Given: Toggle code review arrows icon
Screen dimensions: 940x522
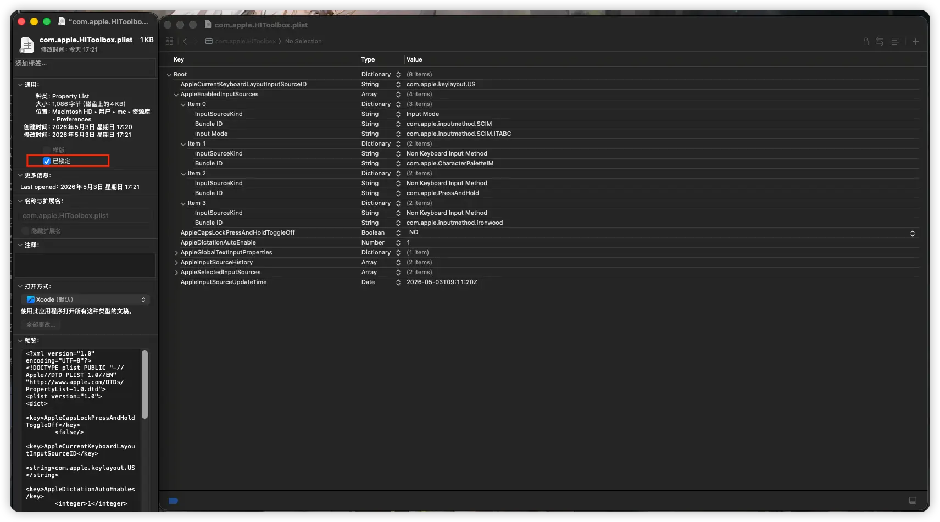Looking at the screenshot, I should (880, 41).
